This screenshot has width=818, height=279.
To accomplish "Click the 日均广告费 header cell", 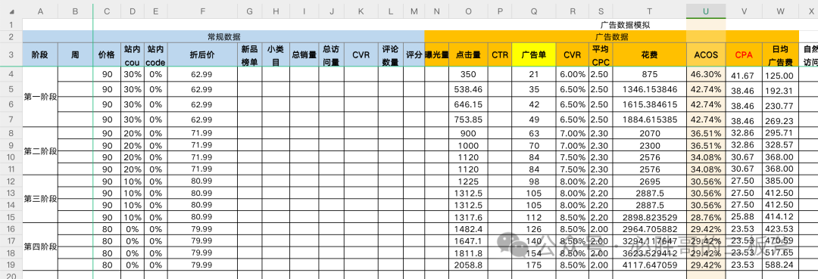I will [780, 54].
